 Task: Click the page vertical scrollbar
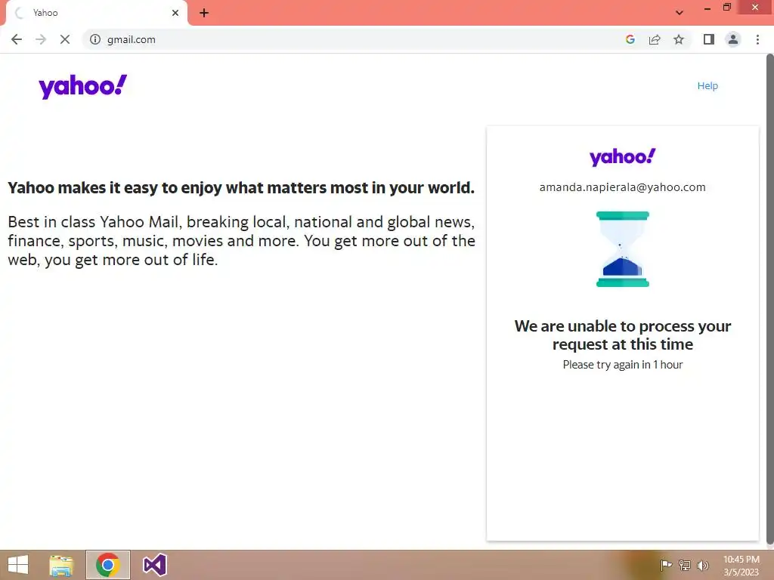[x=769, y=301]
